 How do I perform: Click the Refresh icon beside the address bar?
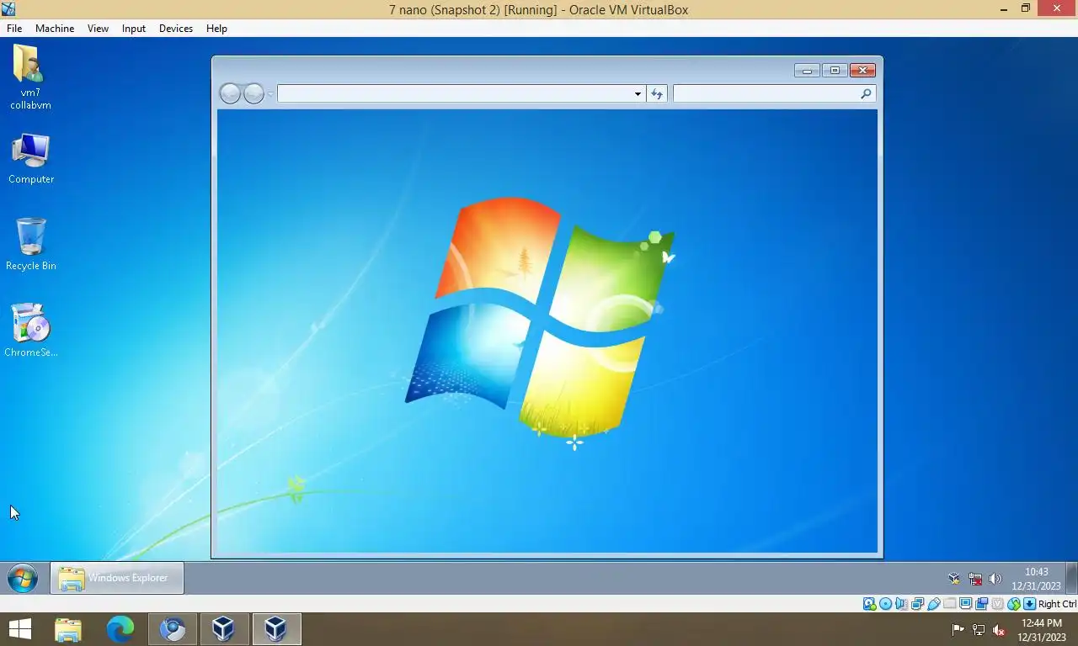[x=657, y=93]
